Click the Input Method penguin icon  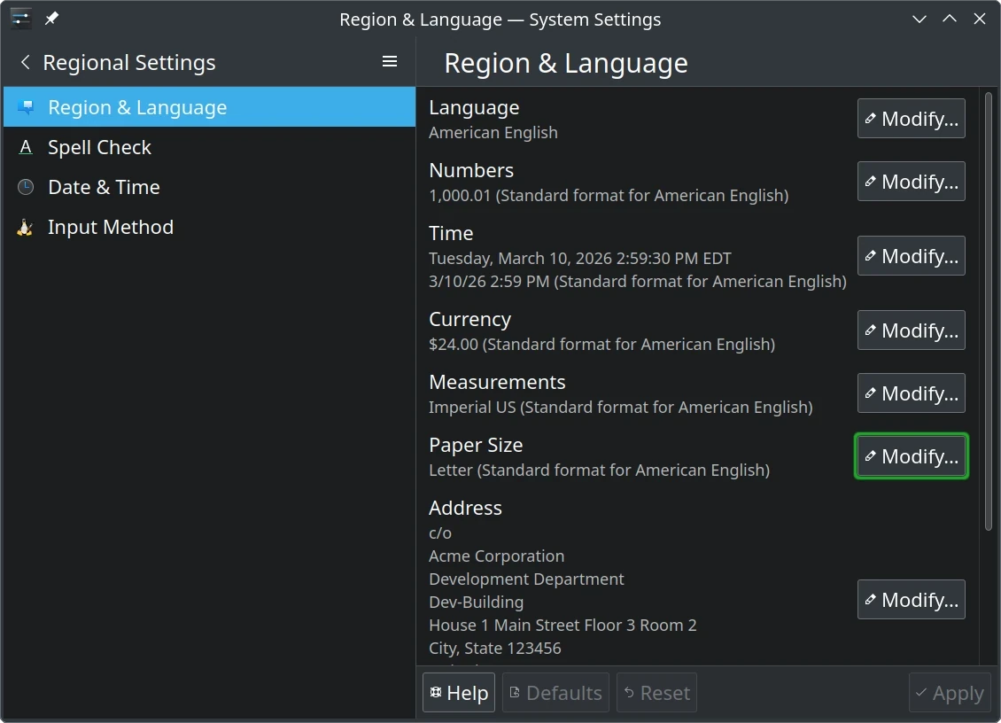pyautogui.click(x=26, y=227)
